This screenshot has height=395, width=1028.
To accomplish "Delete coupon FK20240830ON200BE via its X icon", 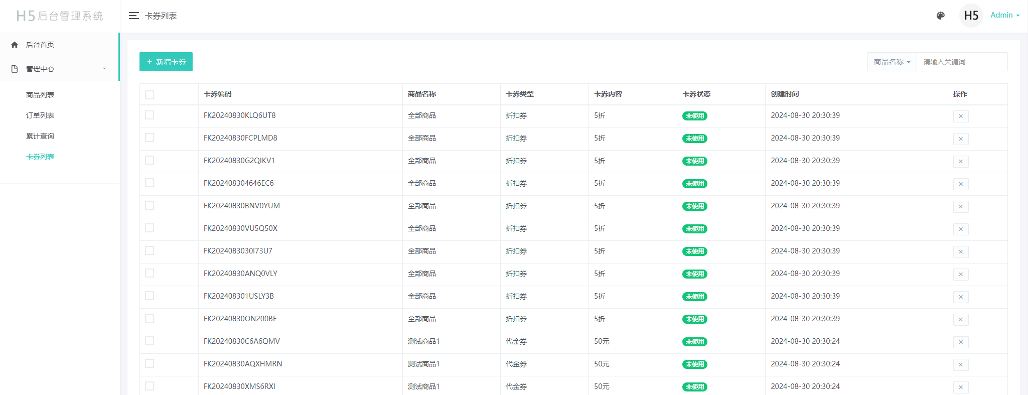I will (x=961, y=320).
